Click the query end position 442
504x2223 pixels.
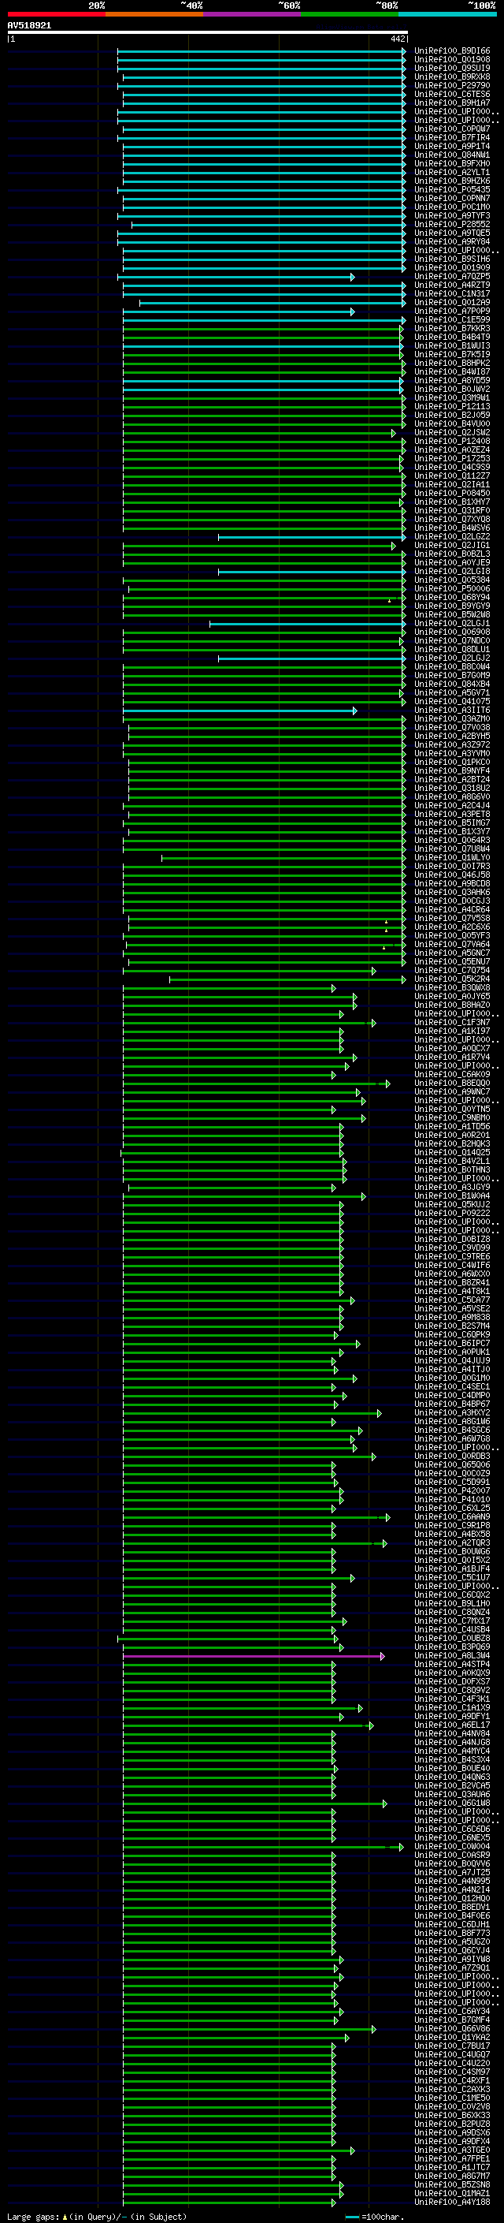(397, 39)
